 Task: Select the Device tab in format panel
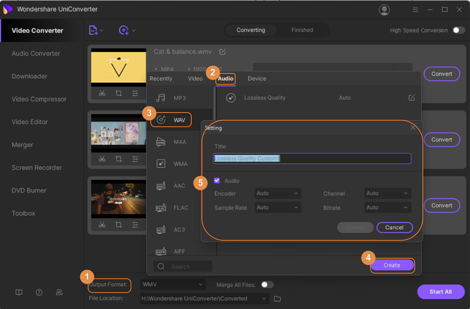[257, 79]
